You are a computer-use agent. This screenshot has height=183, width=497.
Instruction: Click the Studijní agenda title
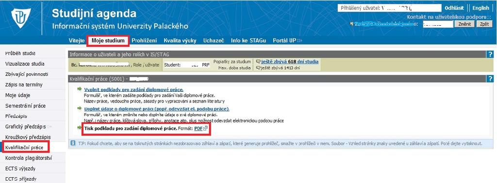click(x=94, y=13)
